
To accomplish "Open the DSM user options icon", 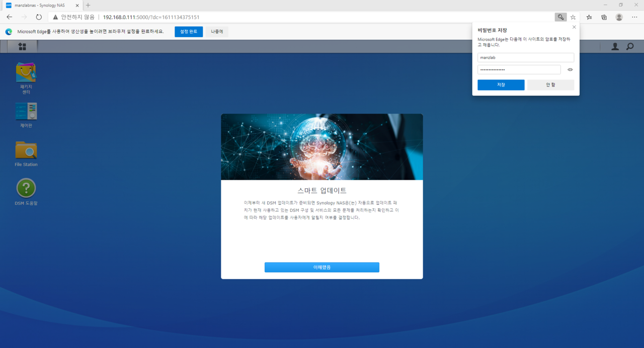I will [x=615, y=47].
